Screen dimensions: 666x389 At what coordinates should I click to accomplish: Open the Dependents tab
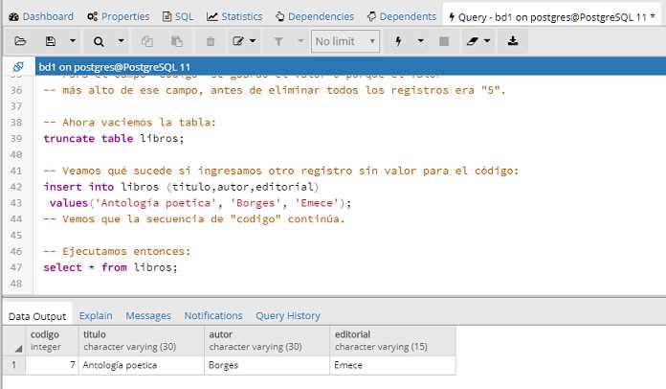[x=402, y=16]
